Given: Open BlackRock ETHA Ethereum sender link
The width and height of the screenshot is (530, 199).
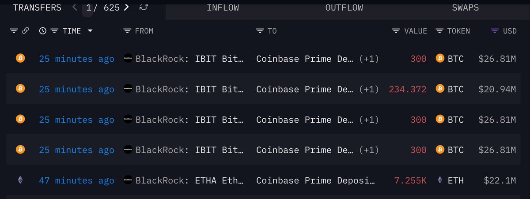Looking at the screenshot, I should pyautogui.click(x=189, y=180).
